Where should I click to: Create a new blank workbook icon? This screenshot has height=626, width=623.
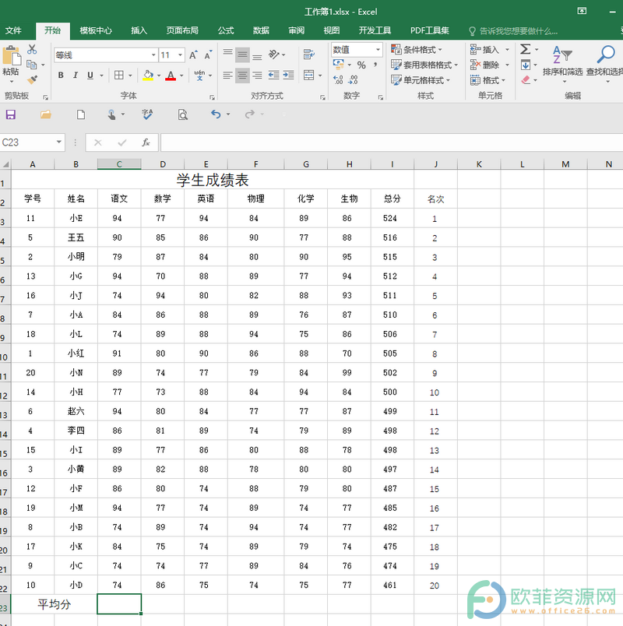coord(81,115)
